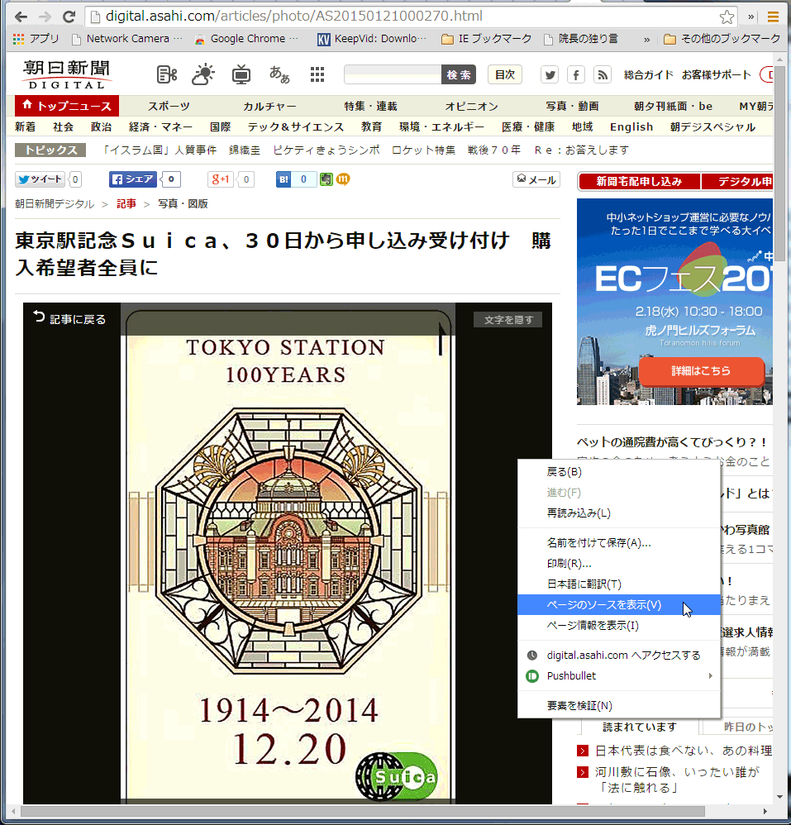Share via the Facebook シェア button
Viewport: 791px width, 825px height.
tap(133, 179)
